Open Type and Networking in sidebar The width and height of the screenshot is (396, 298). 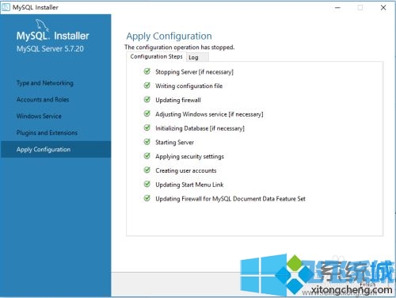click(x=45, y=83)
